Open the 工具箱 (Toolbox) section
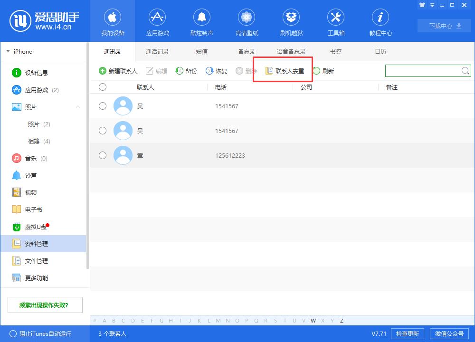The image size is (475, 342). [336, 21]
